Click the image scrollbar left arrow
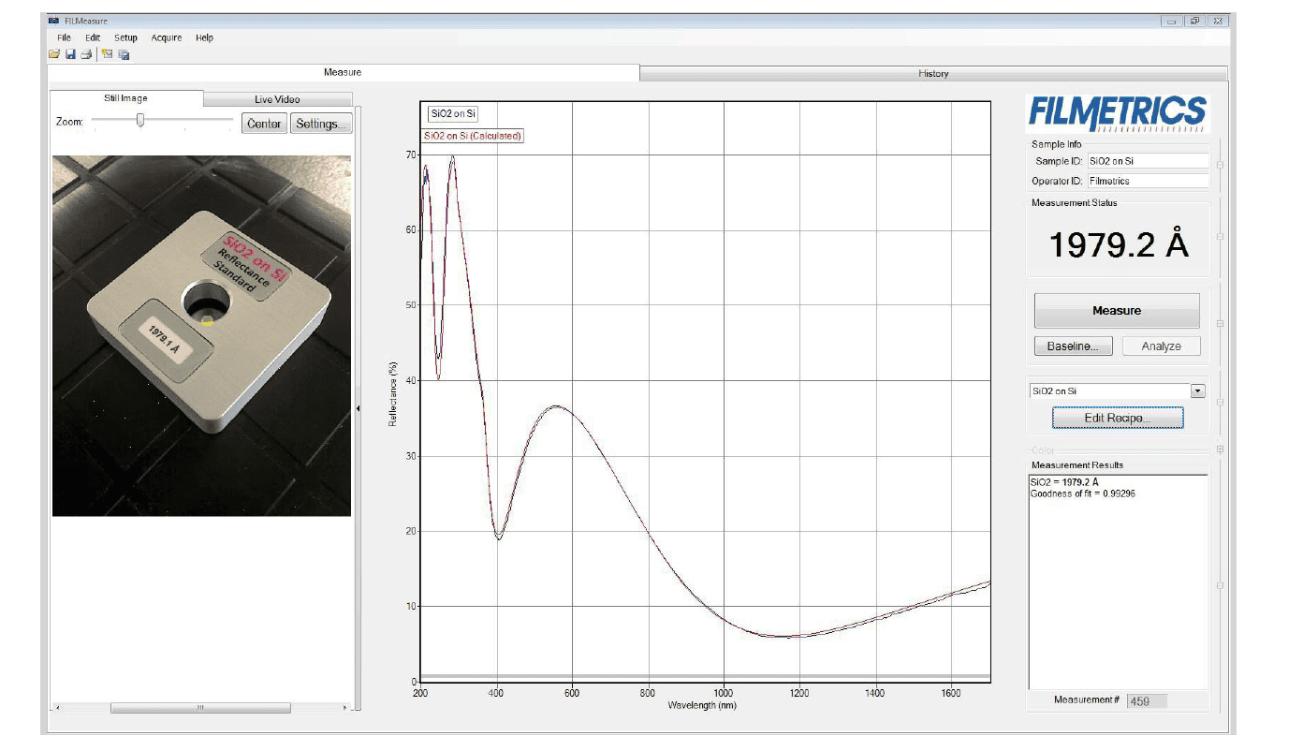1303x751 pixels. pyautogui.click(x=58, y=708)
